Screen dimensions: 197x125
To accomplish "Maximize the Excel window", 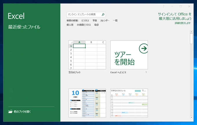I will [x=181, y=6].
